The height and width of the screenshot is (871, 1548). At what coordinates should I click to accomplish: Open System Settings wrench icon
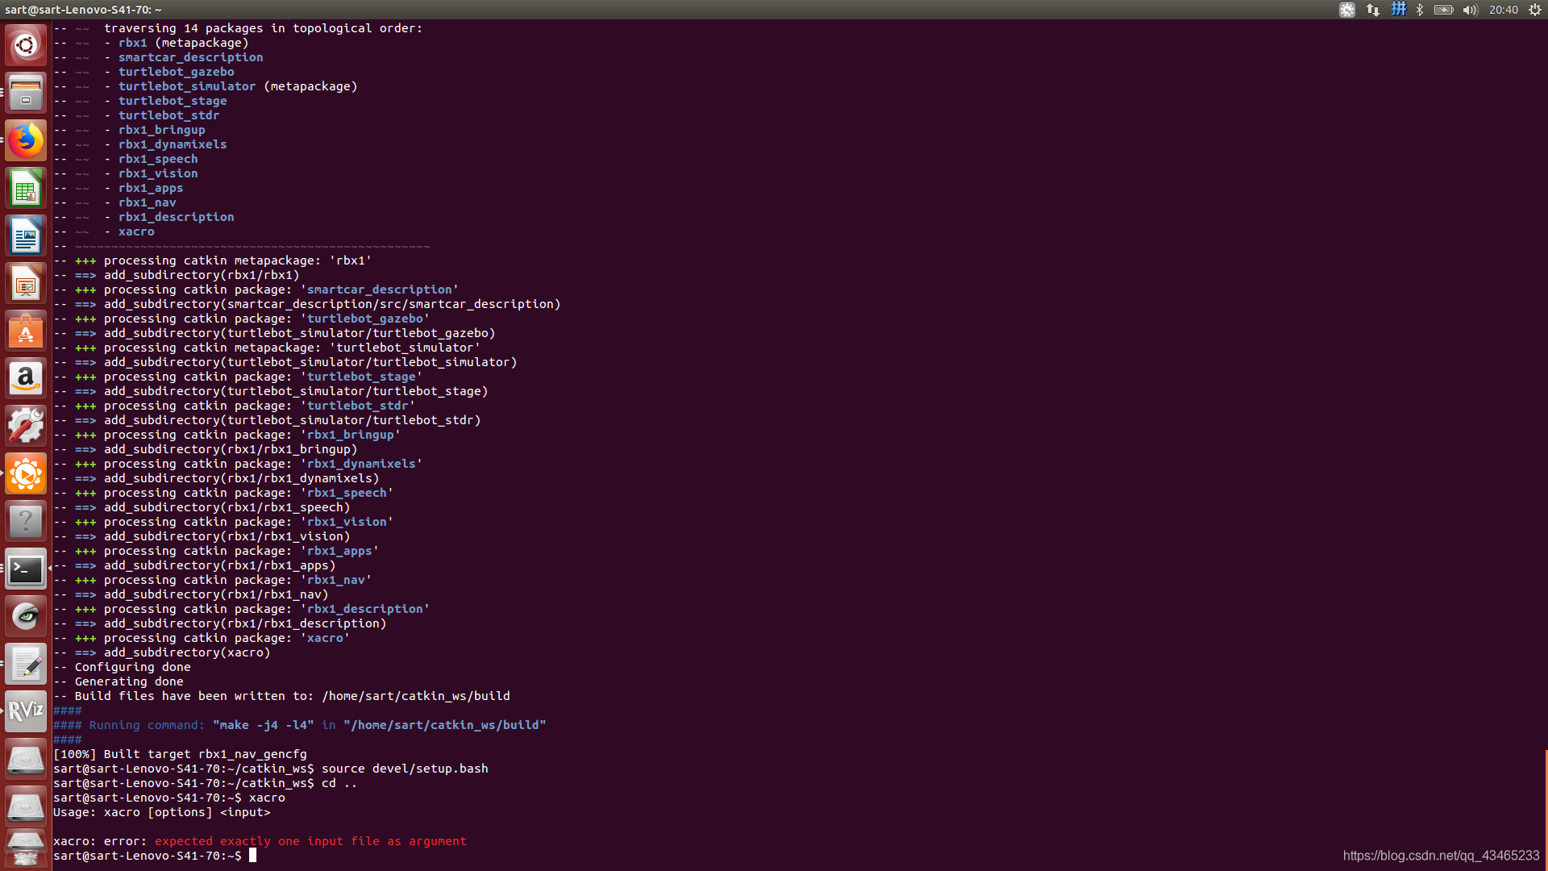tap(26, 426)
